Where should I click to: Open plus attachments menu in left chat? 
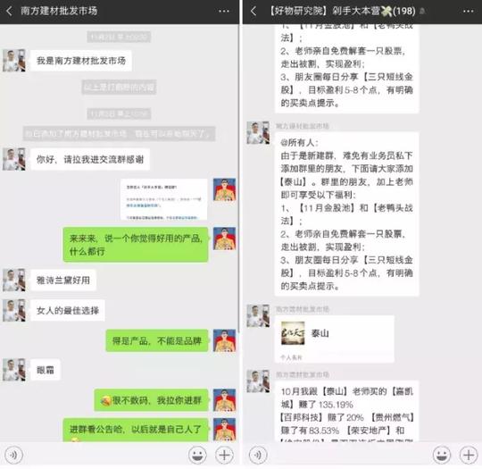pos(224,455)
